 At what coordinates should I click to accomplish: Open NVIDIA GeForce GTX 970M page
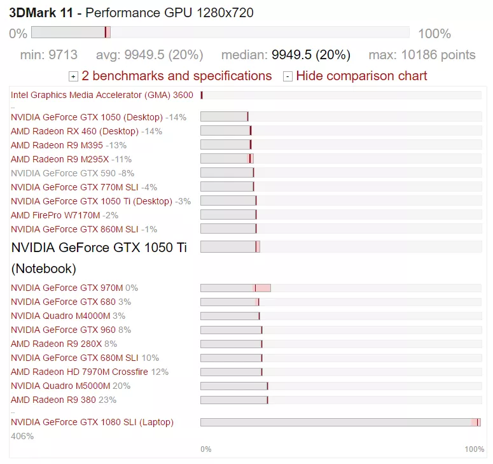pos(67,288)
